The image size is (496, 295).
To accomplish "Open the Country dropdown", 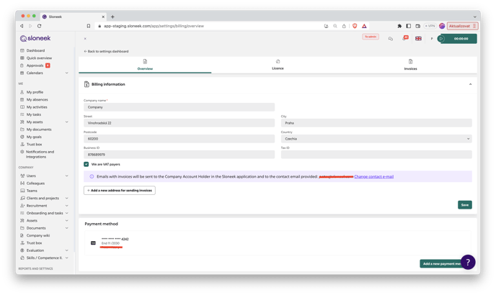I will 376,139.
